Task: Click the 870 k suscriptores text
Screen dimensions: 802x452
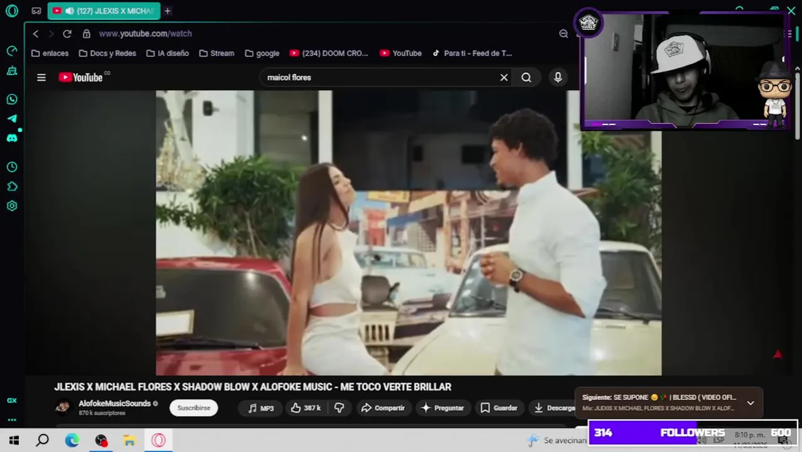Action: coord(102,413)
